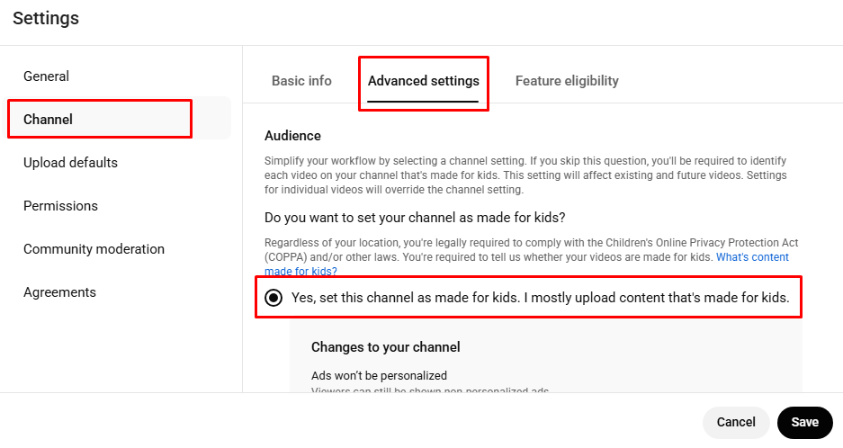Screen dimensions: 843x448
Task: Save the channel settings
Action: pos(804,422)
